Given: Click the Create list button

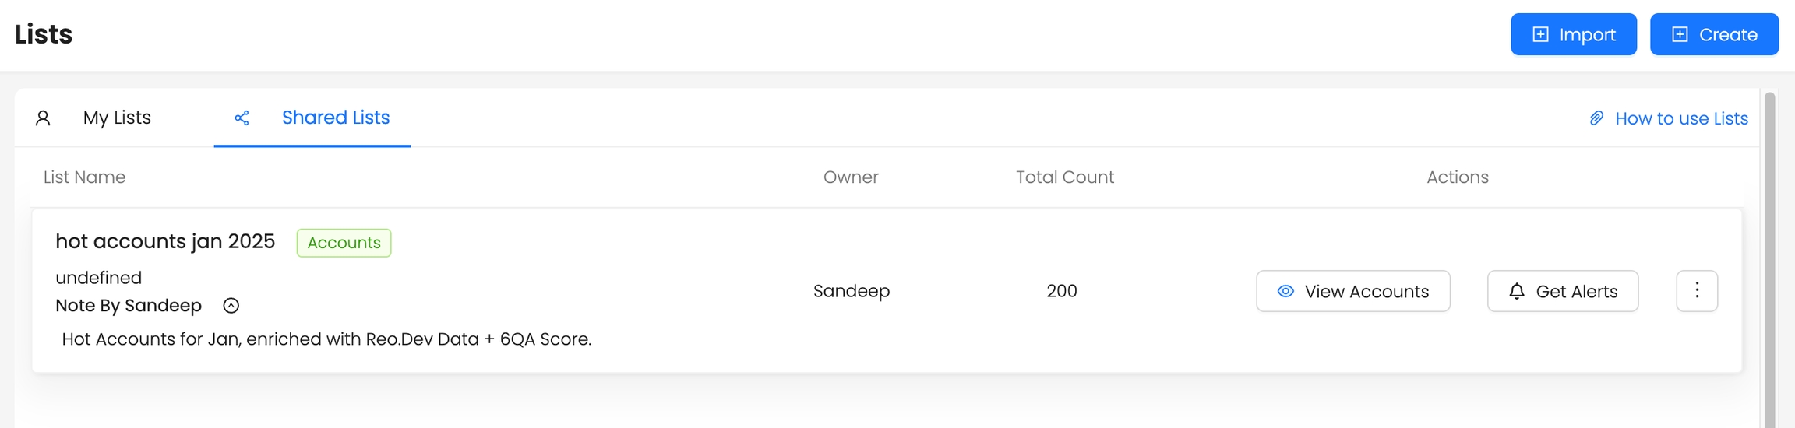Looking at the screenshot, I should (1714, 34).
